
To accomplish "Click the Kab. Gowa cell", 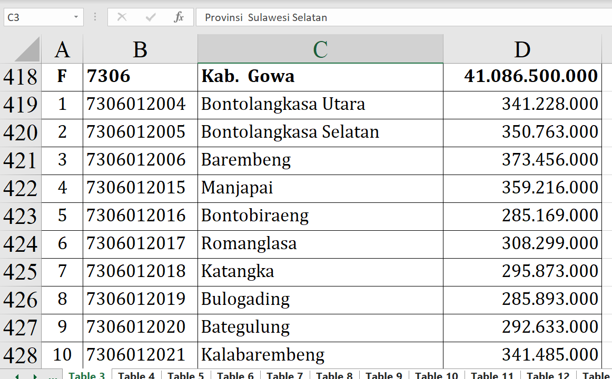I will 320,77.
